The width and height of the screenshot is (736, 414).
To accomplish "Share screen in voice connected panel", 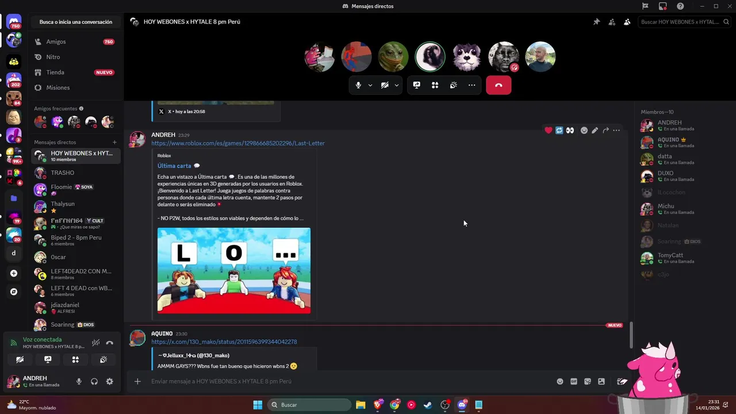I will click(48, 359).
